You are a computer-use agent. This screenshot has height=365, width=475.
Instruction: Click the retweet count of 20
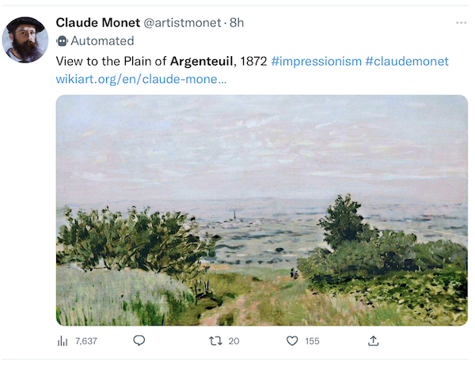click(x=234, y=341)
